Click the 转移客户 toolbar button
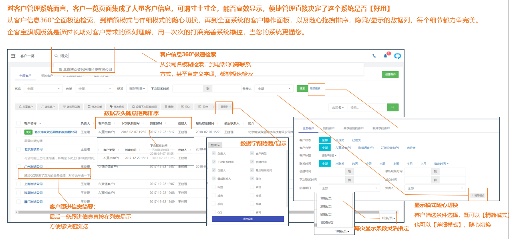 click(x=48, y=107)
